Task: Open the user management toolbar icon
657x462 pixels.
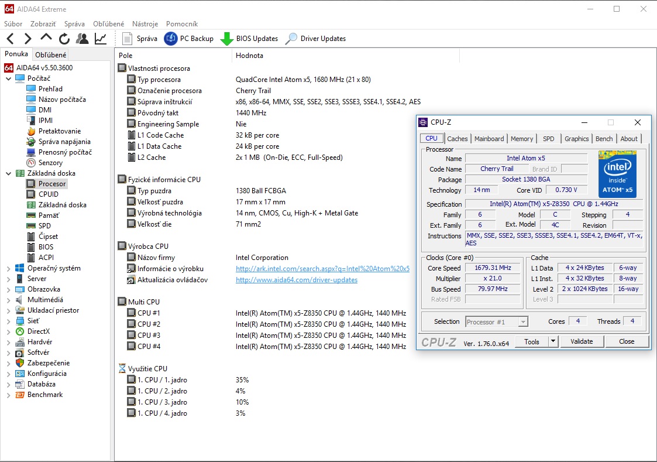Action: pyautogui.click(x=82, y=39)
